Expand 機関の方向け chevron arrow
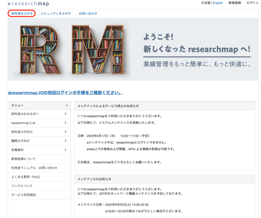Image resolution: width=261 pixels, height=218 pixels. point(66,141)
